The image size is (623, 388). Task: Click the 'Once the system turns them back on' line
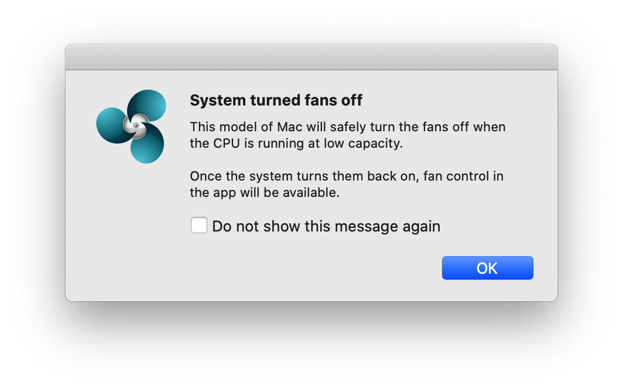pos(347,176)
